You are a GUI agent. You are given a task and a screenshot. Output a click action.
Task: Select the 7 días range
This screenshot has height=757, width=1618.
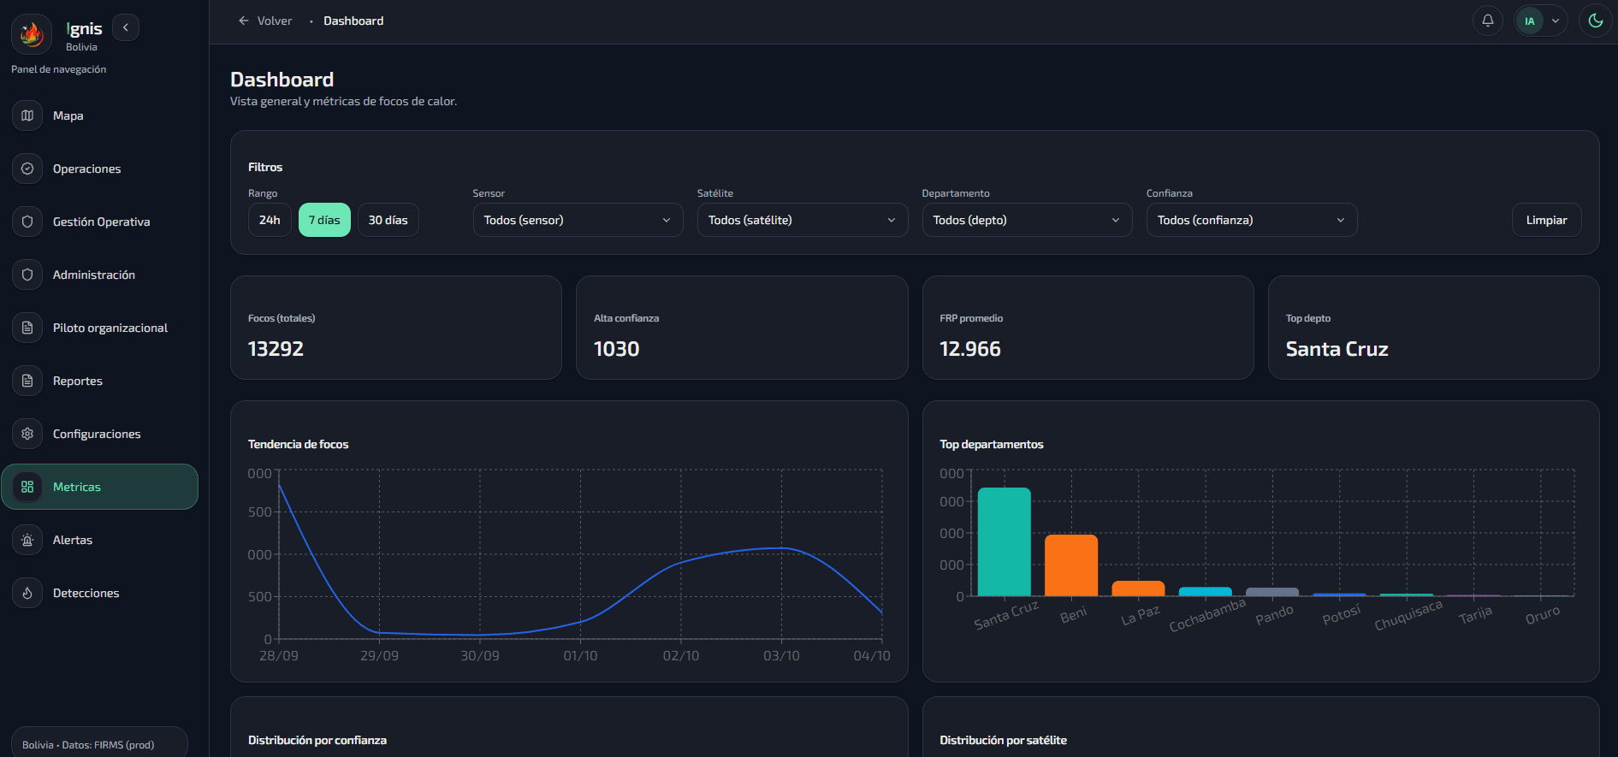[x=324, y=220]
